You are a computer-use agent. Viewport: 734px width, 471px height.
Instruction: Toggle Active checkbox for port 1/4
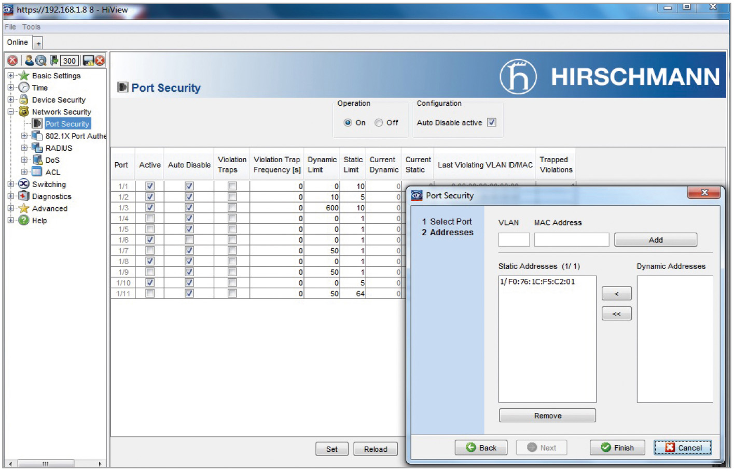(150, 218)
